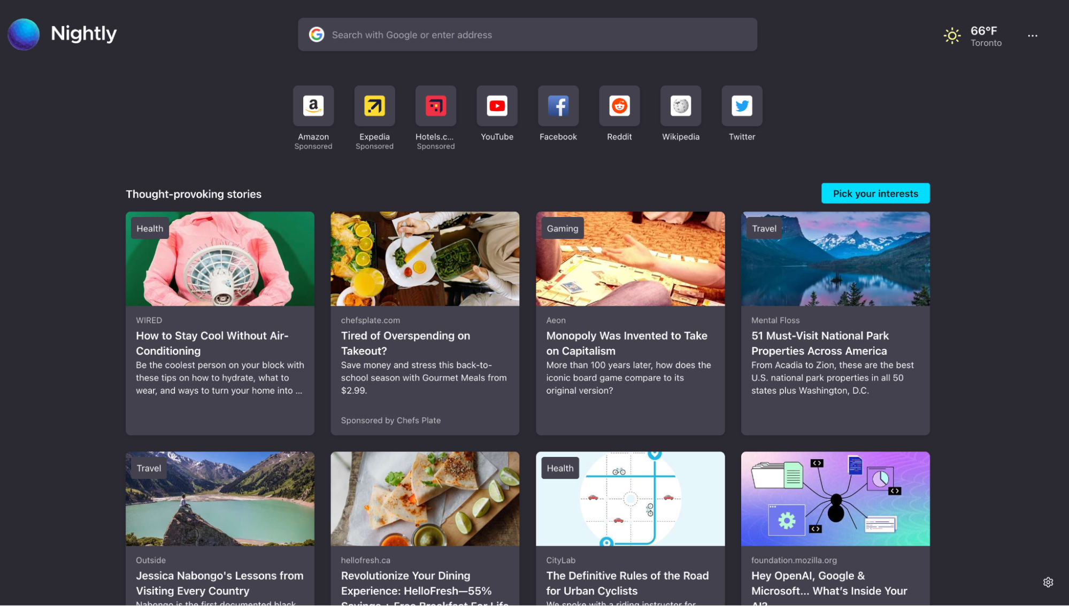
Task: Click the Sponsored by Chefs Plate text
Action: point(391,421)
